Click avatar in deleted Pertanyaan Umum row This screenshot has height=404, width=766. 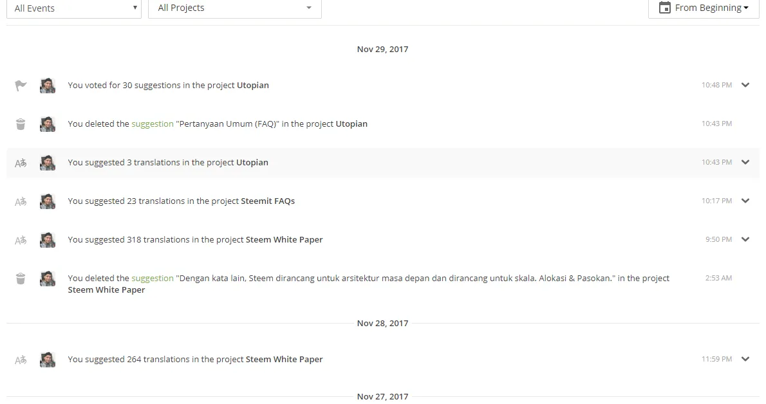pyautogui.click(x=48, y=124)
